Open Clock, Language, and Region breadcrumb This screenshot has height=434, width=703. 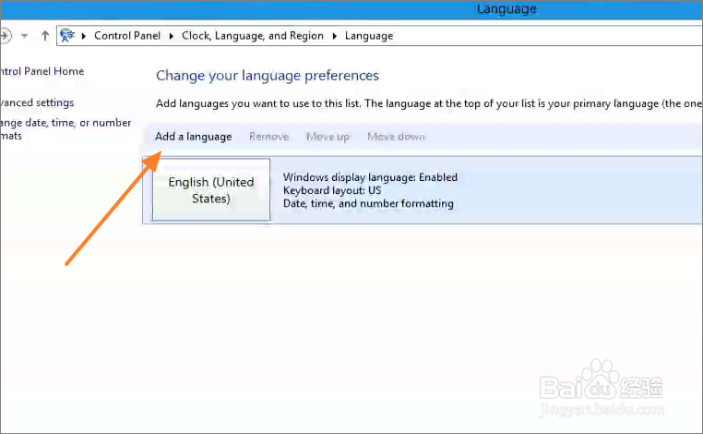pos(253,35)
